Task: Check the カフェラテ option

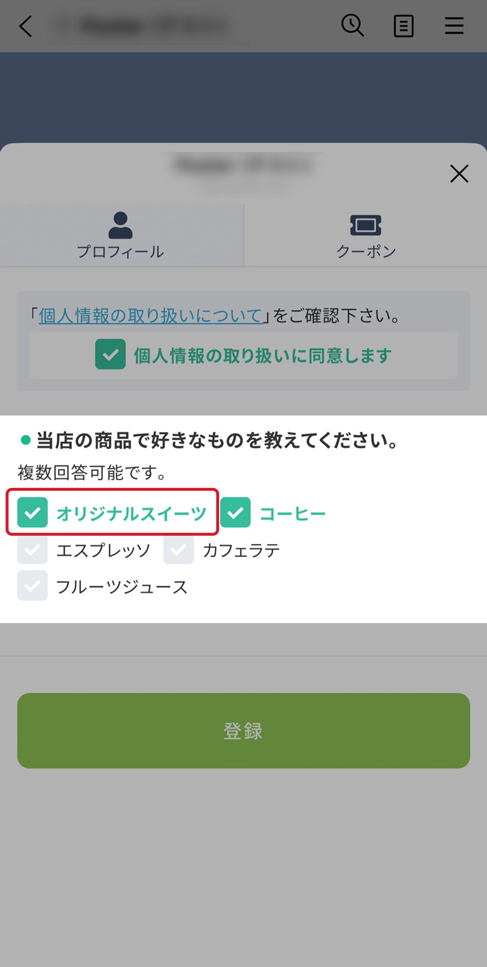Action: (x=178, y=550)
